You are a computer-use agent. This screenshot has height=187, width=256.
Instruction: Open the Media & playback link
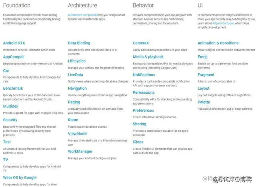tap(148, 57)
